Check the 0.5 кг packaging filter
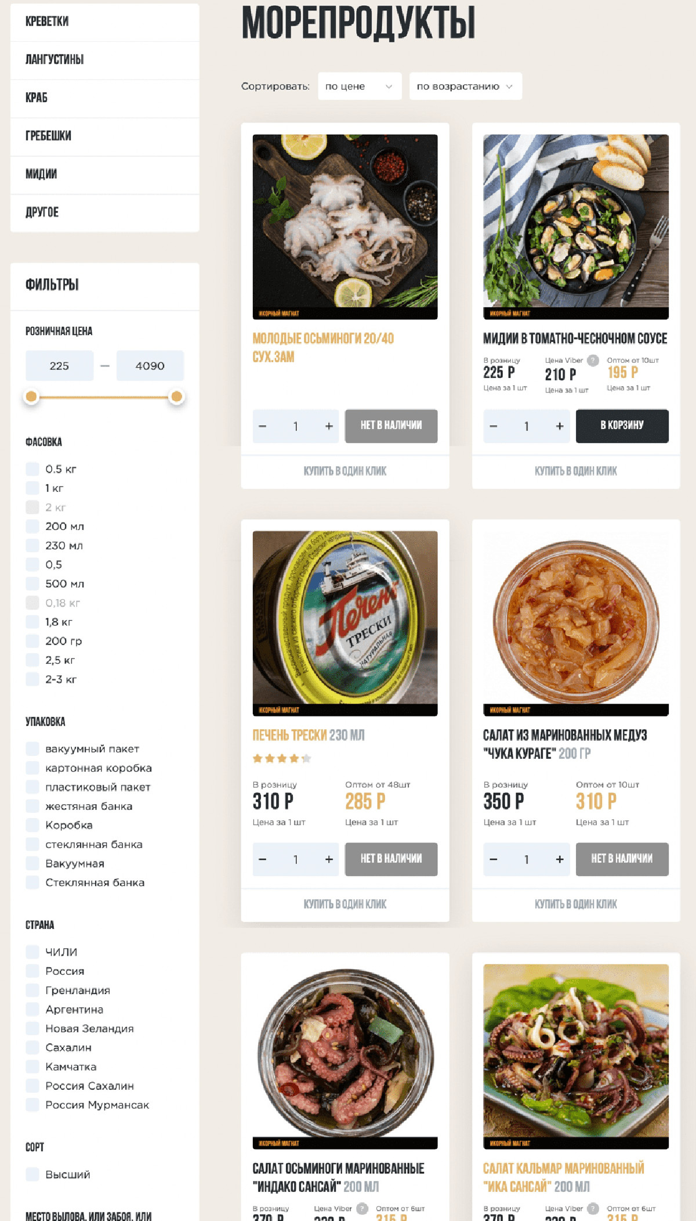The height and width of the screenshot is (1221, 696). pos(32,469)
